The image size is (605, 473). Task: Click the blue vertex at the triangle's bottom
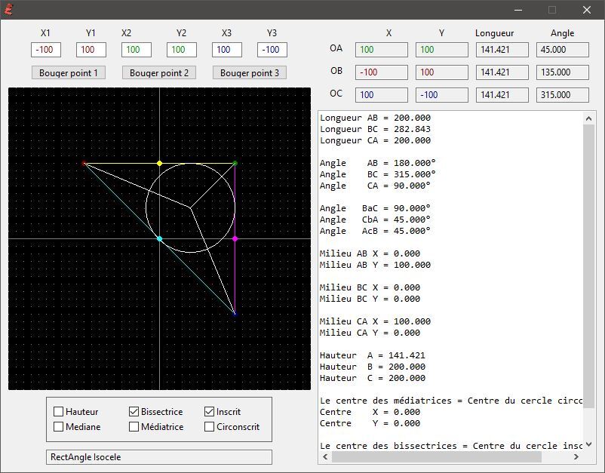point(235,314)
